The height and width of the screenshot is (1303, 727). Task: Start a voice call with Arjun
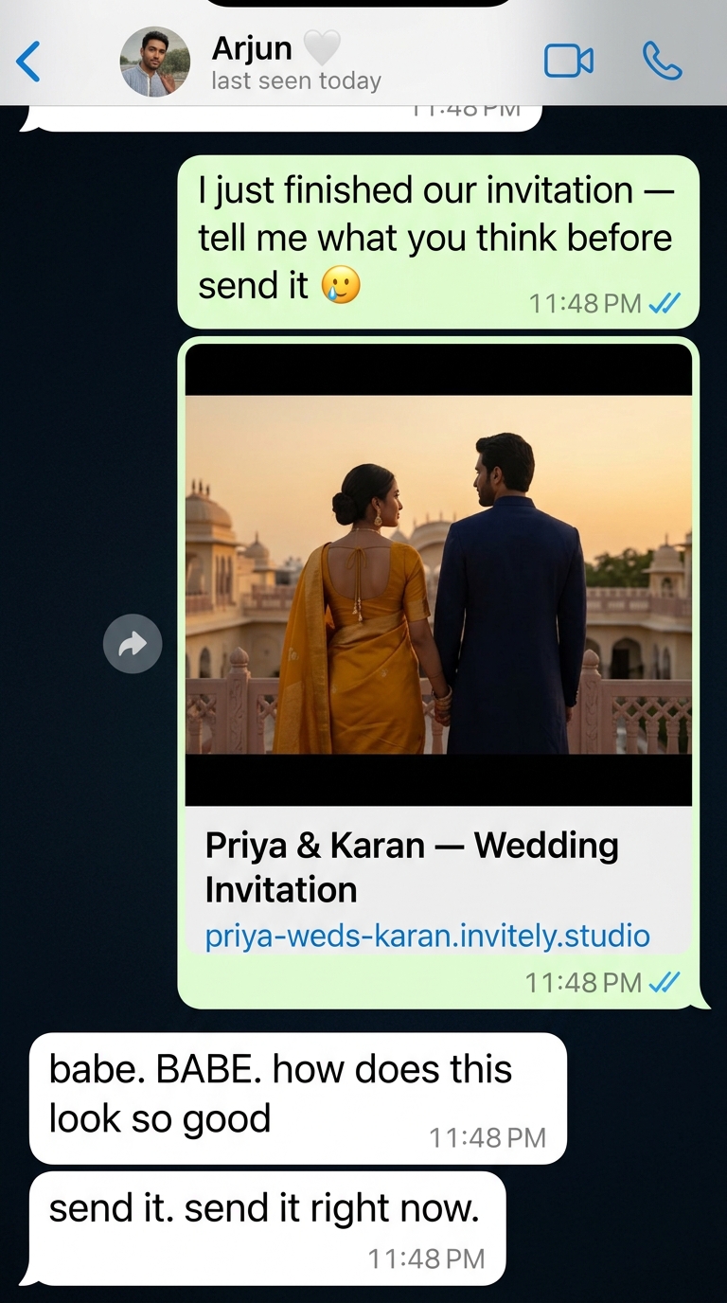coord(662,62)
